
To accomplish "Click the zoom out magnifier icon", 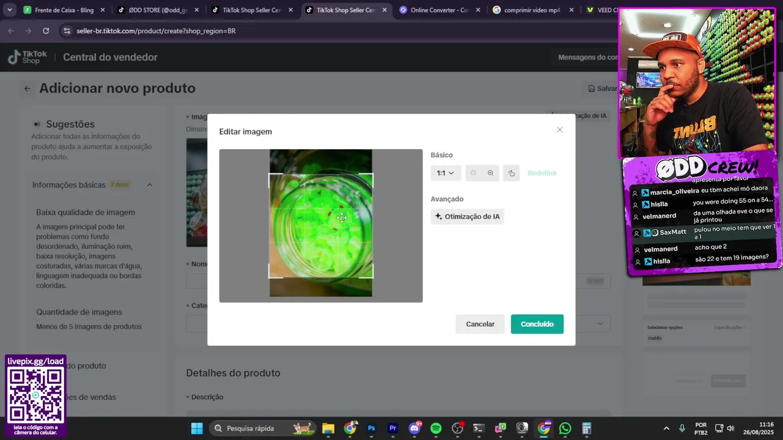I will 473,173.
